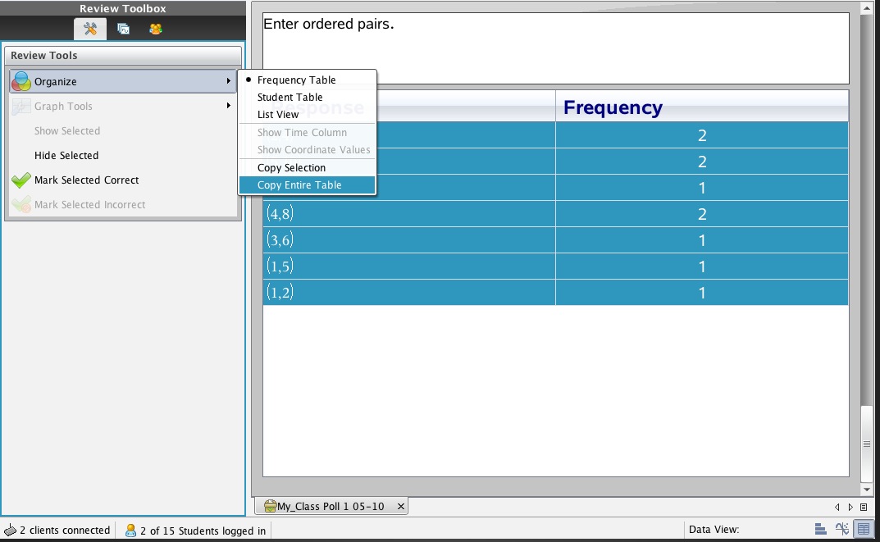Select the table Data View icon

(863, 530)
